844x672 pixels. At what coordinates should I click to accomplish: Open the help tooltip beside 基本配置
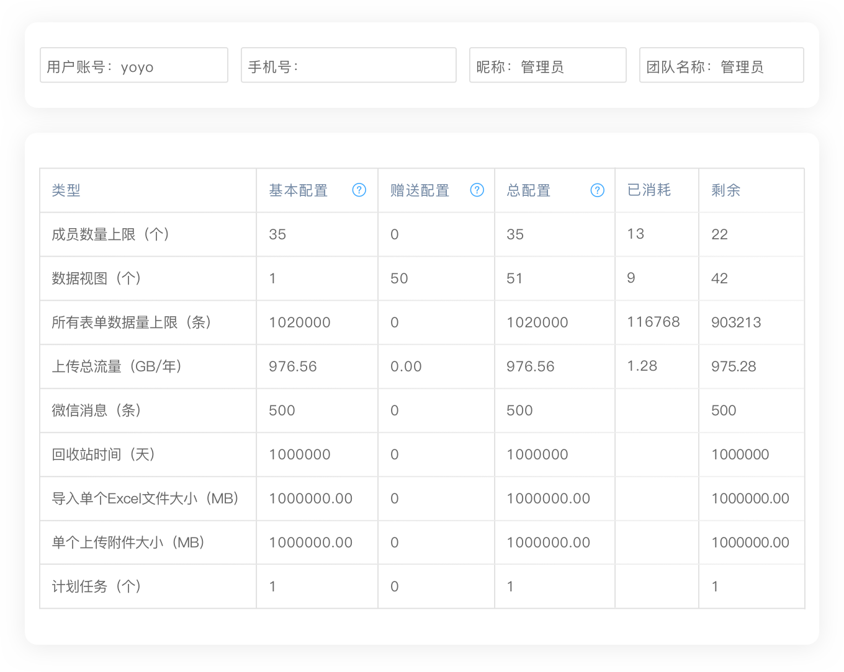click(x=359, y=190)
